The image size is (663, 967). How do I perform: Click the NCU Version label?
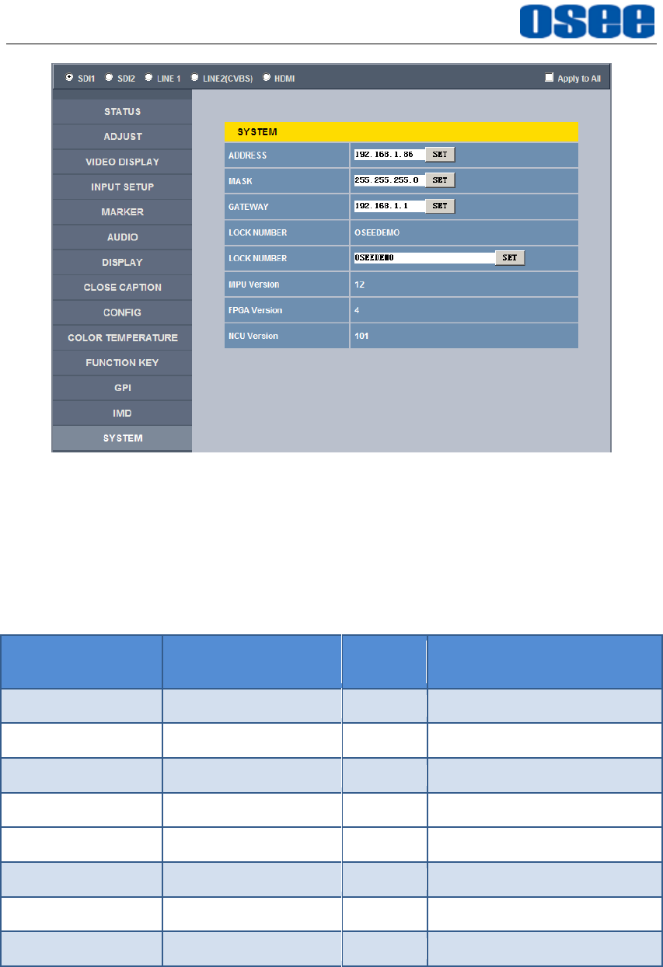253,336
